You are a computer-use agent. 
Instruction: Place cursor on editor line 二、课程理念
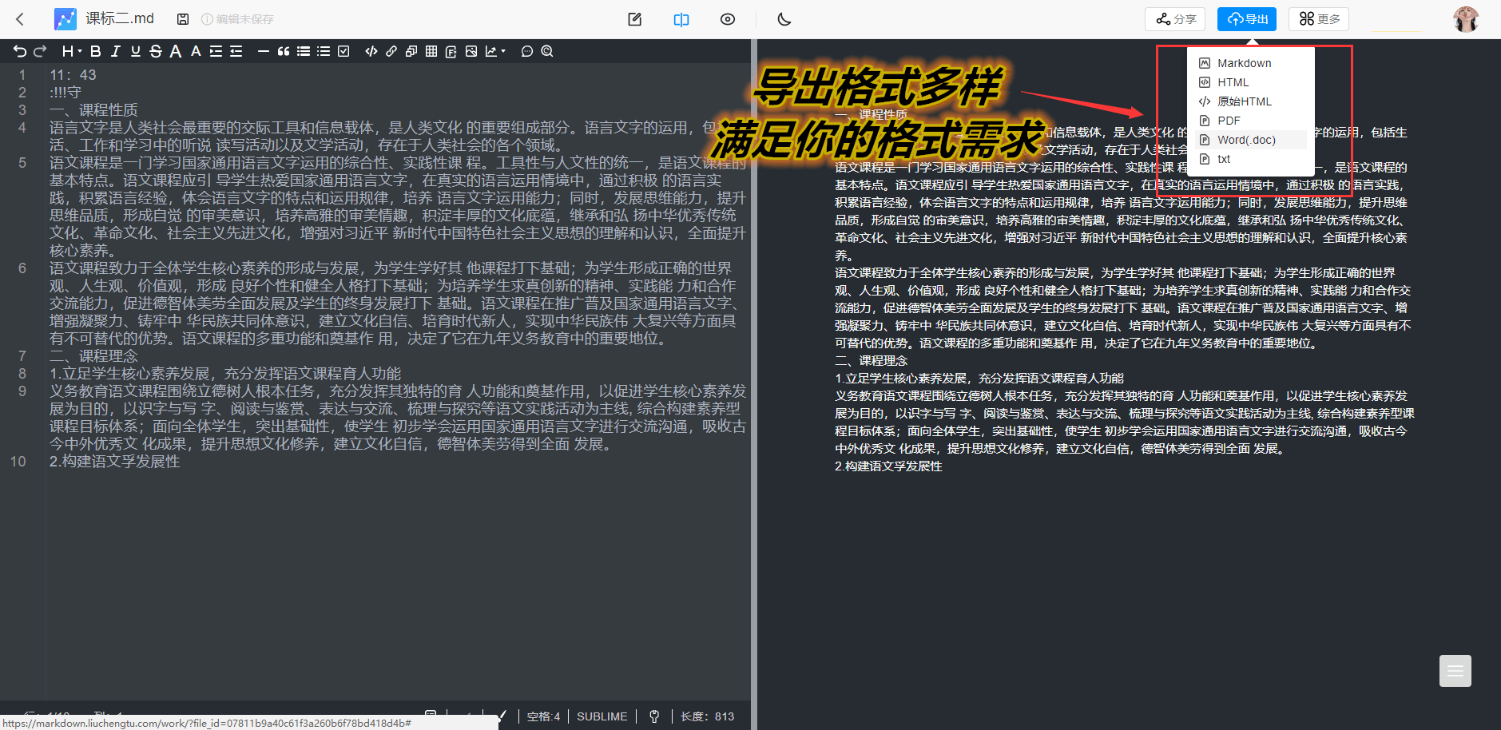[x=93, y=355]
